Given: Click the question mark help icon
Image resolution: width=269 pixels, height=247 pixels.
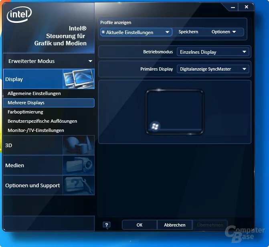Looking at the screenshot, I should [x=107, y=225].
